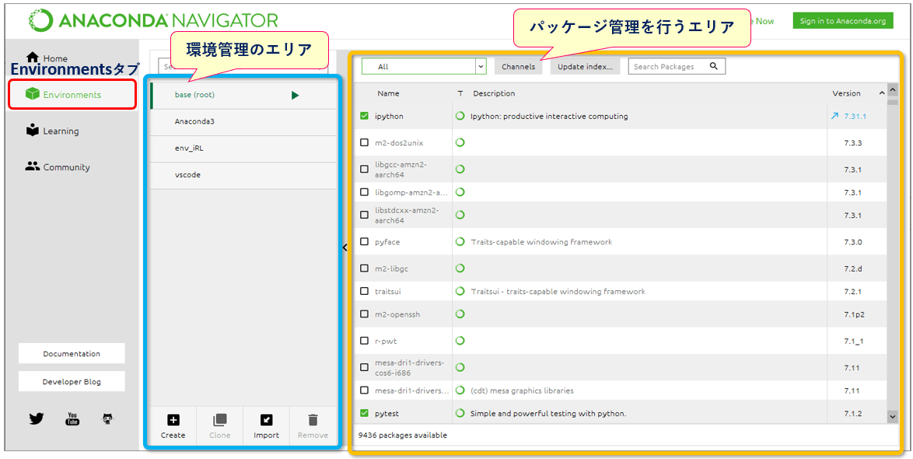Select the vscode environment

point(243,175)
